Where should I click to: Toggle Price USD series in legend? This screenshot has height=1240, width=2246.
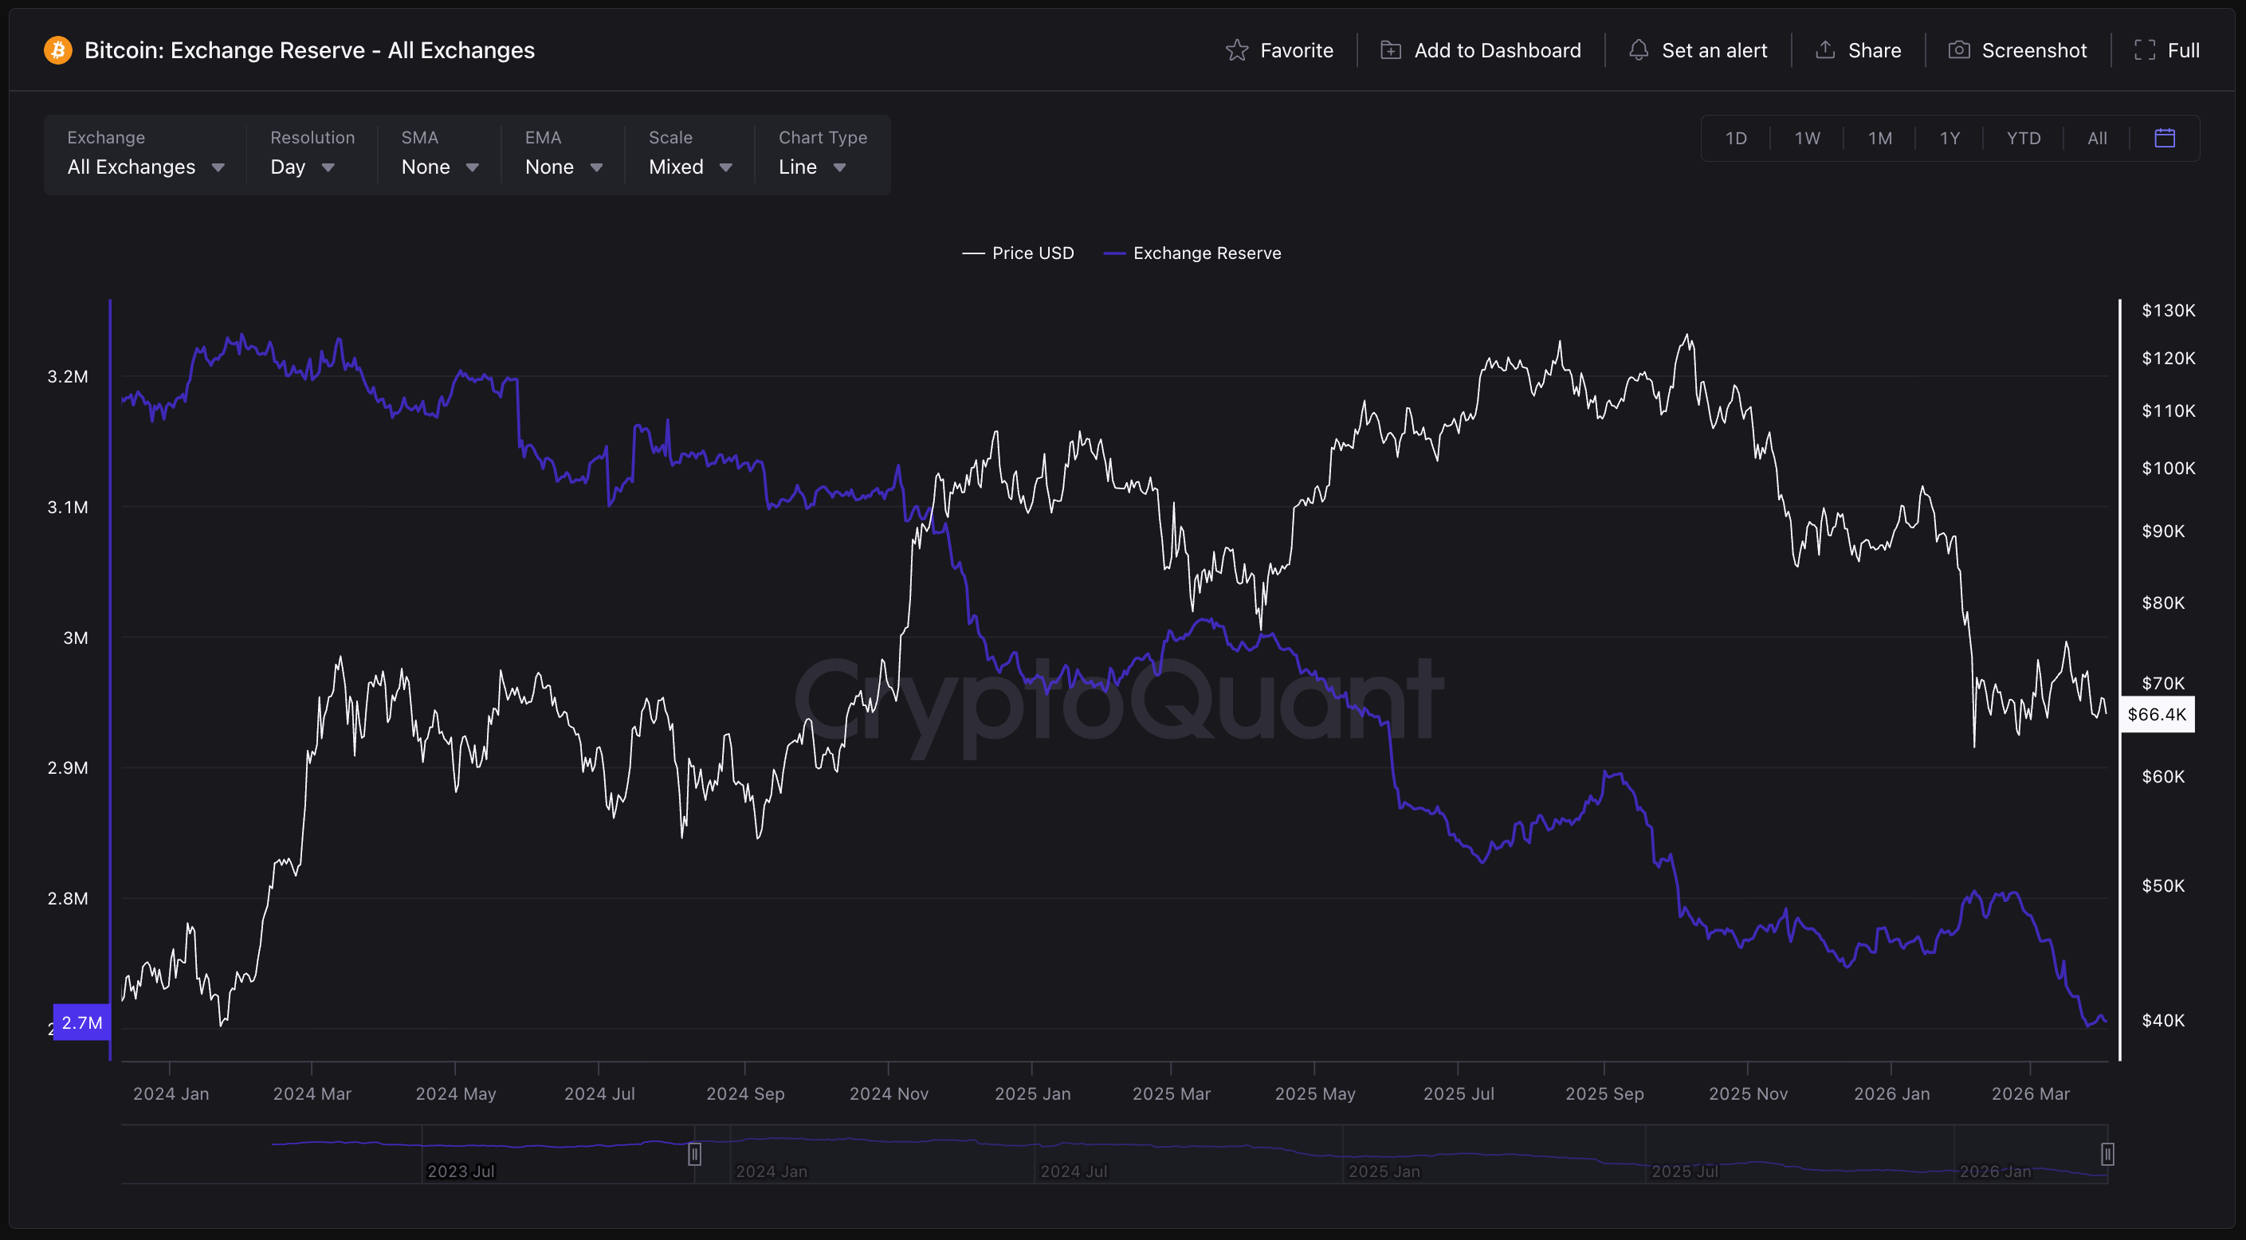tap(1018, 253)
